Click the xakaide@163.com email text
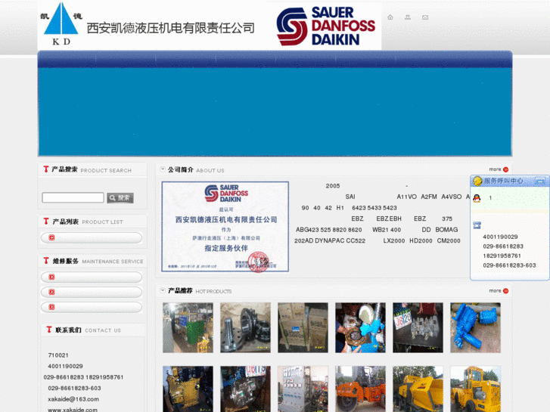The image size is (550, 412). point(73,399)
